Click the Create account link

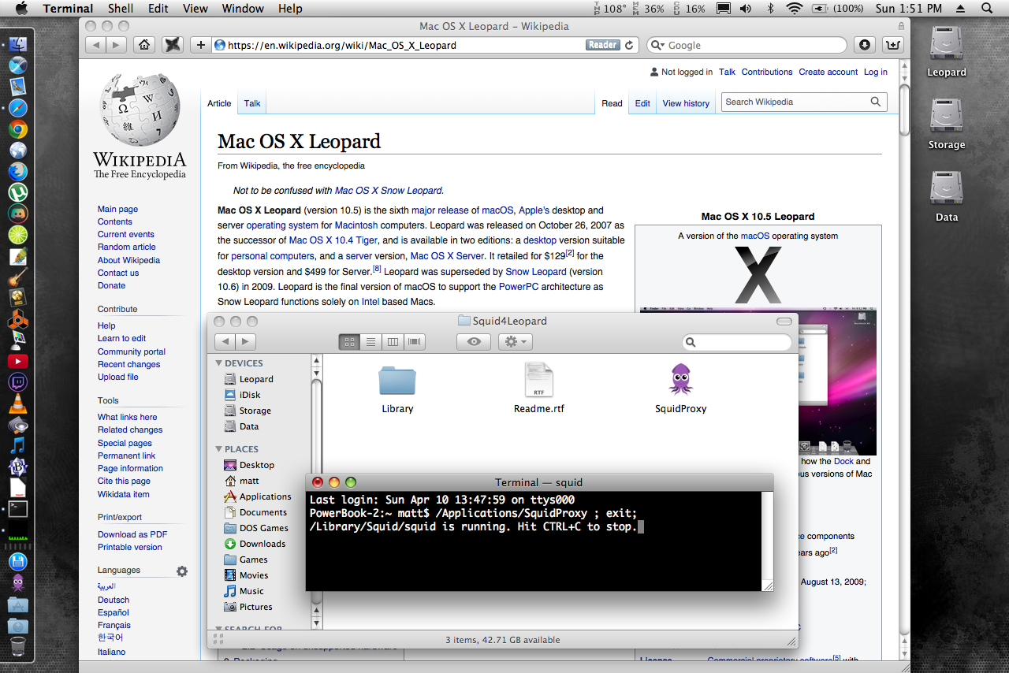pos(828,72)
